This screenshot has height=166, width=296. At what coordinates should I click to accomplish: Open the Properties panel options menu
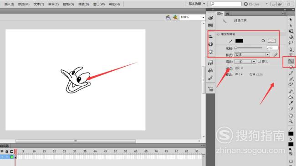pos(284,14)
